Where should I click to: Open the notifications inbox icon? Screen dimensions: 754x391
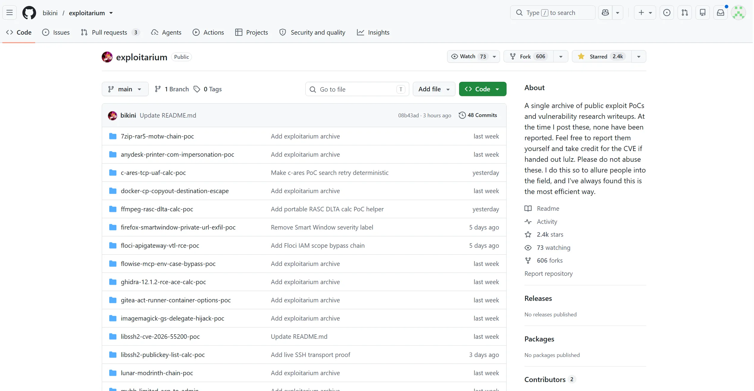point(721,13)
